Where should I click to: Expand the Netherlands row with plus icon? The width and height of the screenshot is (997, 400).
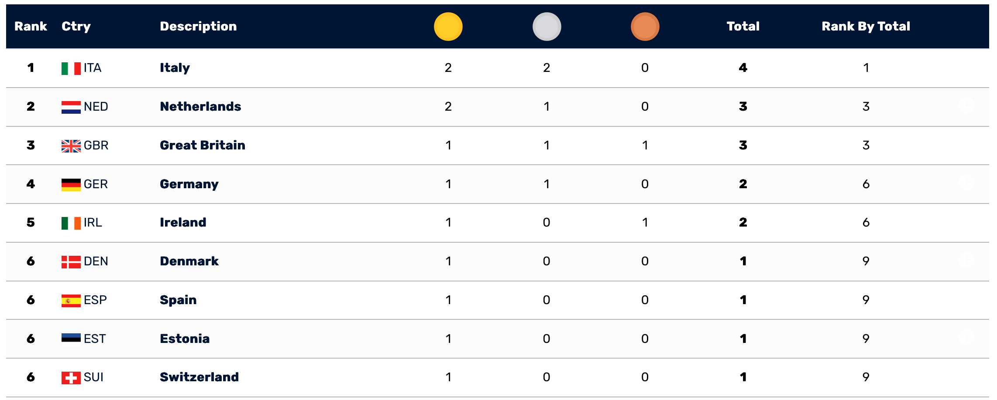[966, 105]
